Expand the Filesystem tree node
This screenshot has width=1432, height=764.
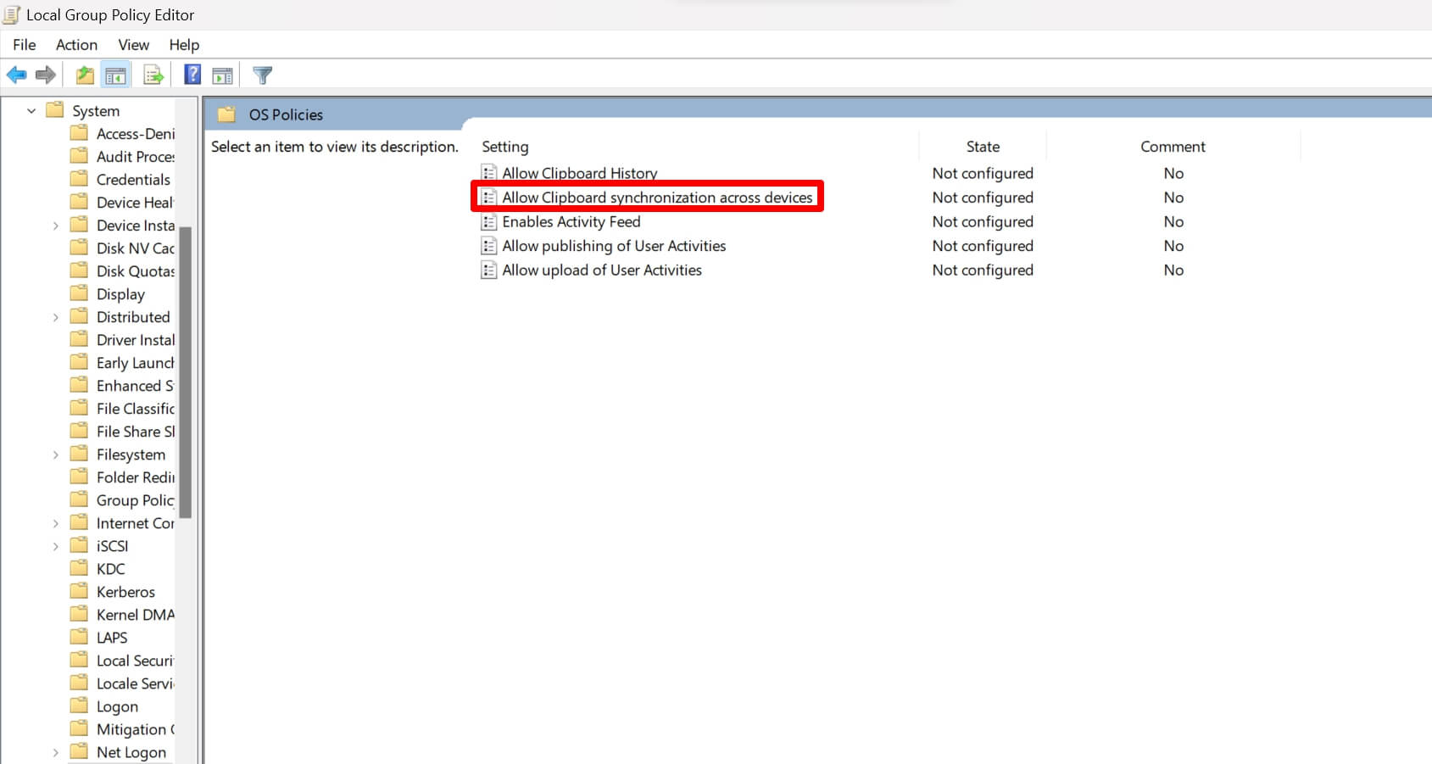point(56,454)
